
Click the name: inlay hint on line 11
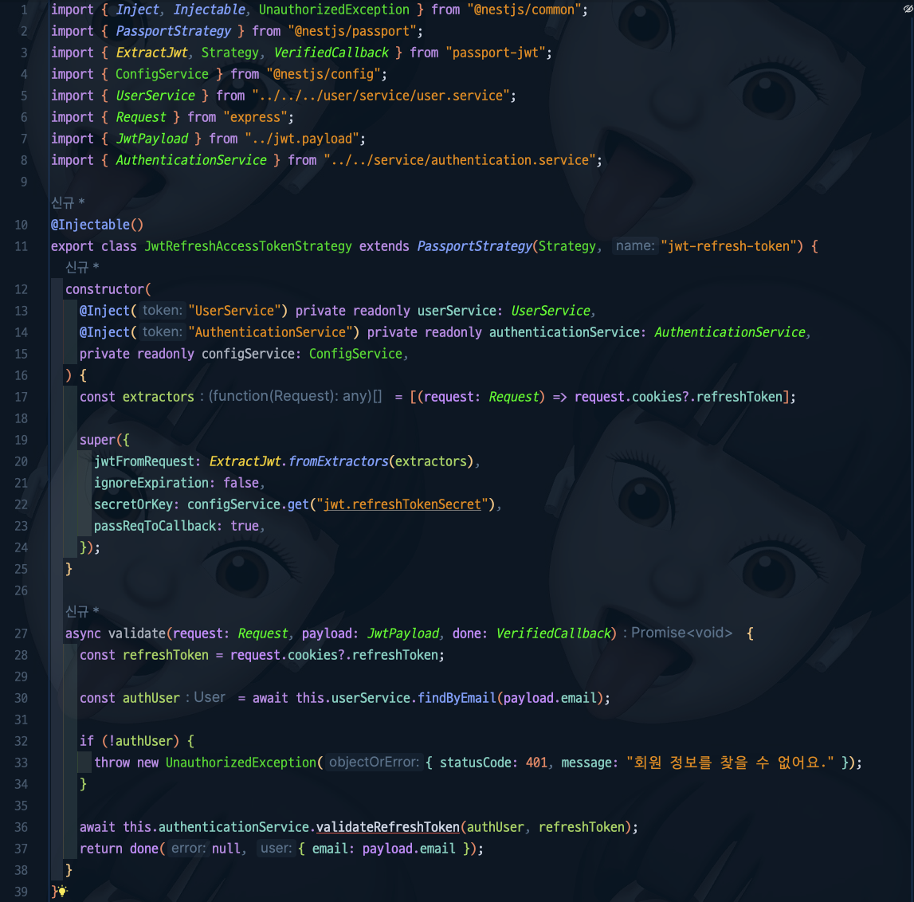635,245
